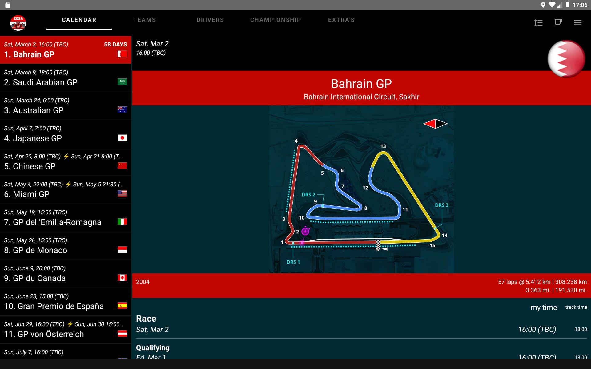Tap the DRS 3 label on map
This screenshot has width=591, height=369.
(x=442, y=205)
